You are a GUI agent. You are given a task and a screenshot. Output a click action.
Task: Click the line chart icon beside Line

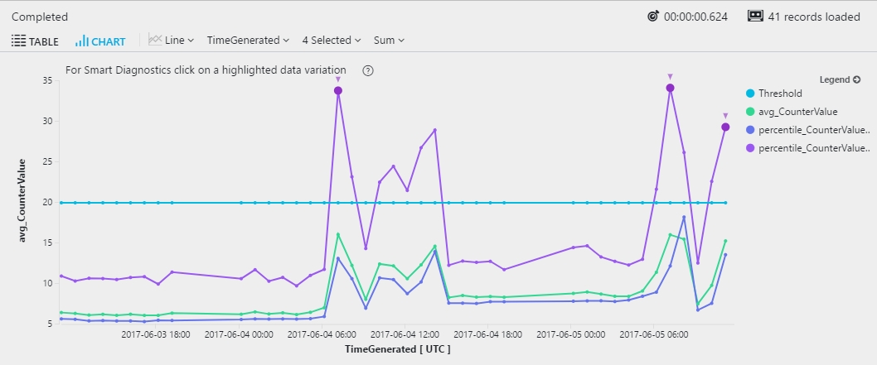155,40
